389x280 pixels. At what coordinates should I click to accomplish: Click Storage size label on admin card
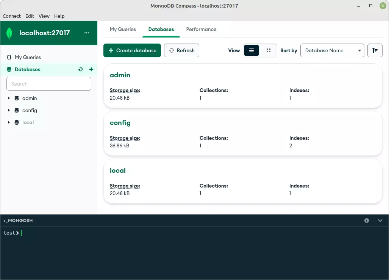coord(125,91)
